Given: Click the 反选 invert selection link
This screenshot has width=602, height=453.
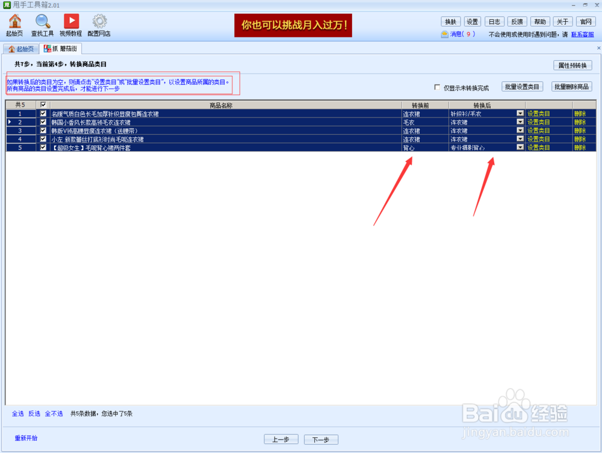Looking at the screenshot, I should pyautogui.click(x=34, y=413).
